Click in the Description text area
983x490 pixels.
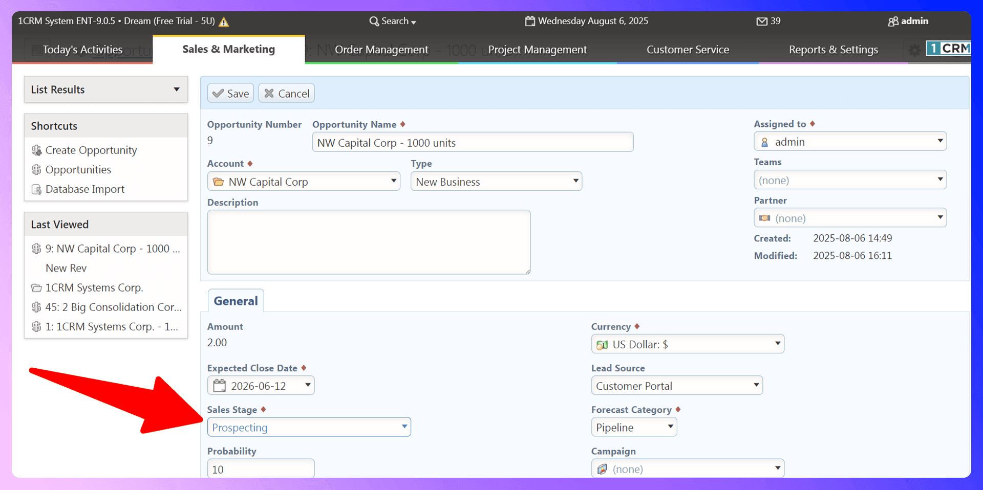pyautogui.click(x=369, y=242)
